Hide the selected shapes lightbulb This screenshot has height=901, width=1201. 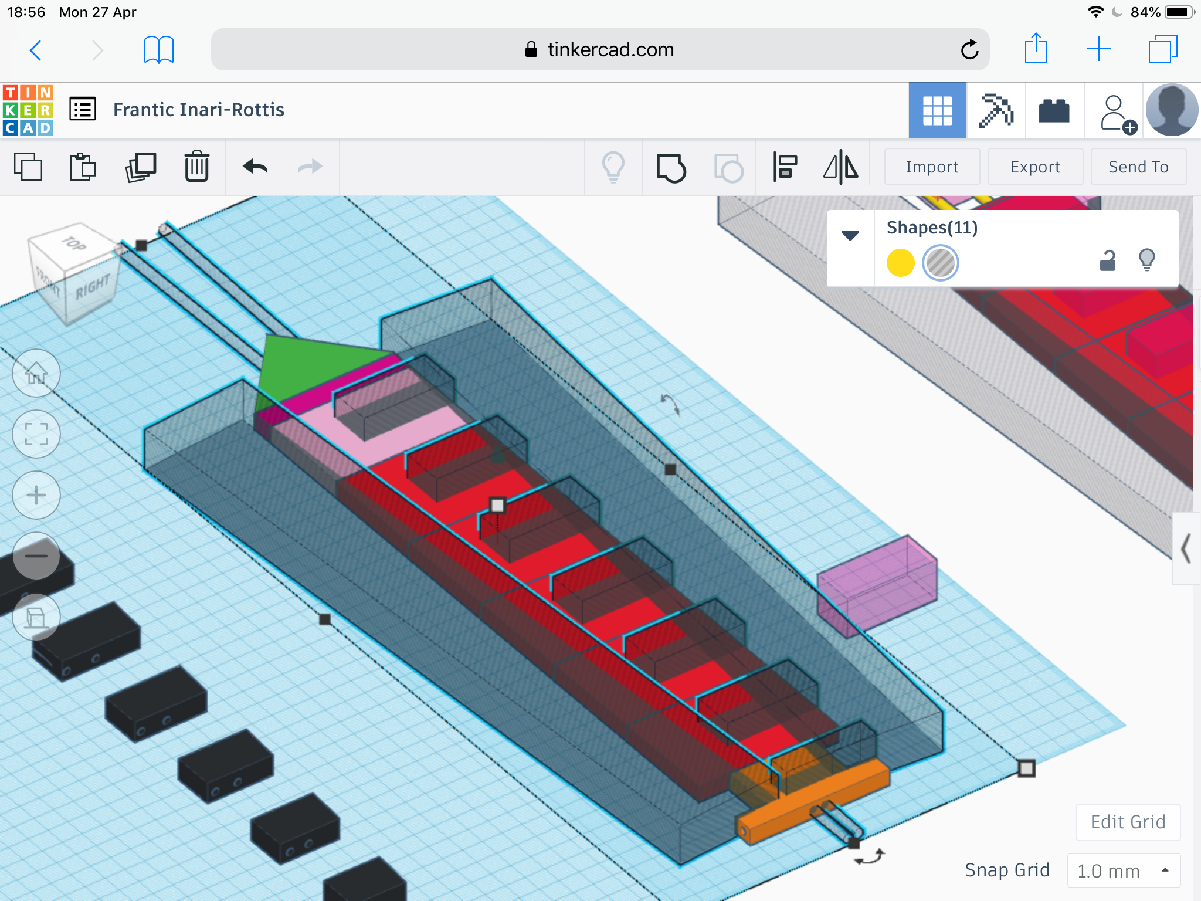coord(1147,259)
